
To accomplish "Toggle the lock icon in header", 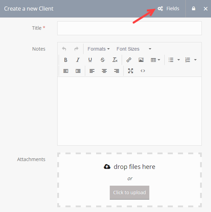I will (194, 9).
